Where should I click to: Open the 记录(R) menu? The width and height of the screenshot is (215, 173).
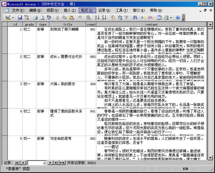[x=104, y=10]
